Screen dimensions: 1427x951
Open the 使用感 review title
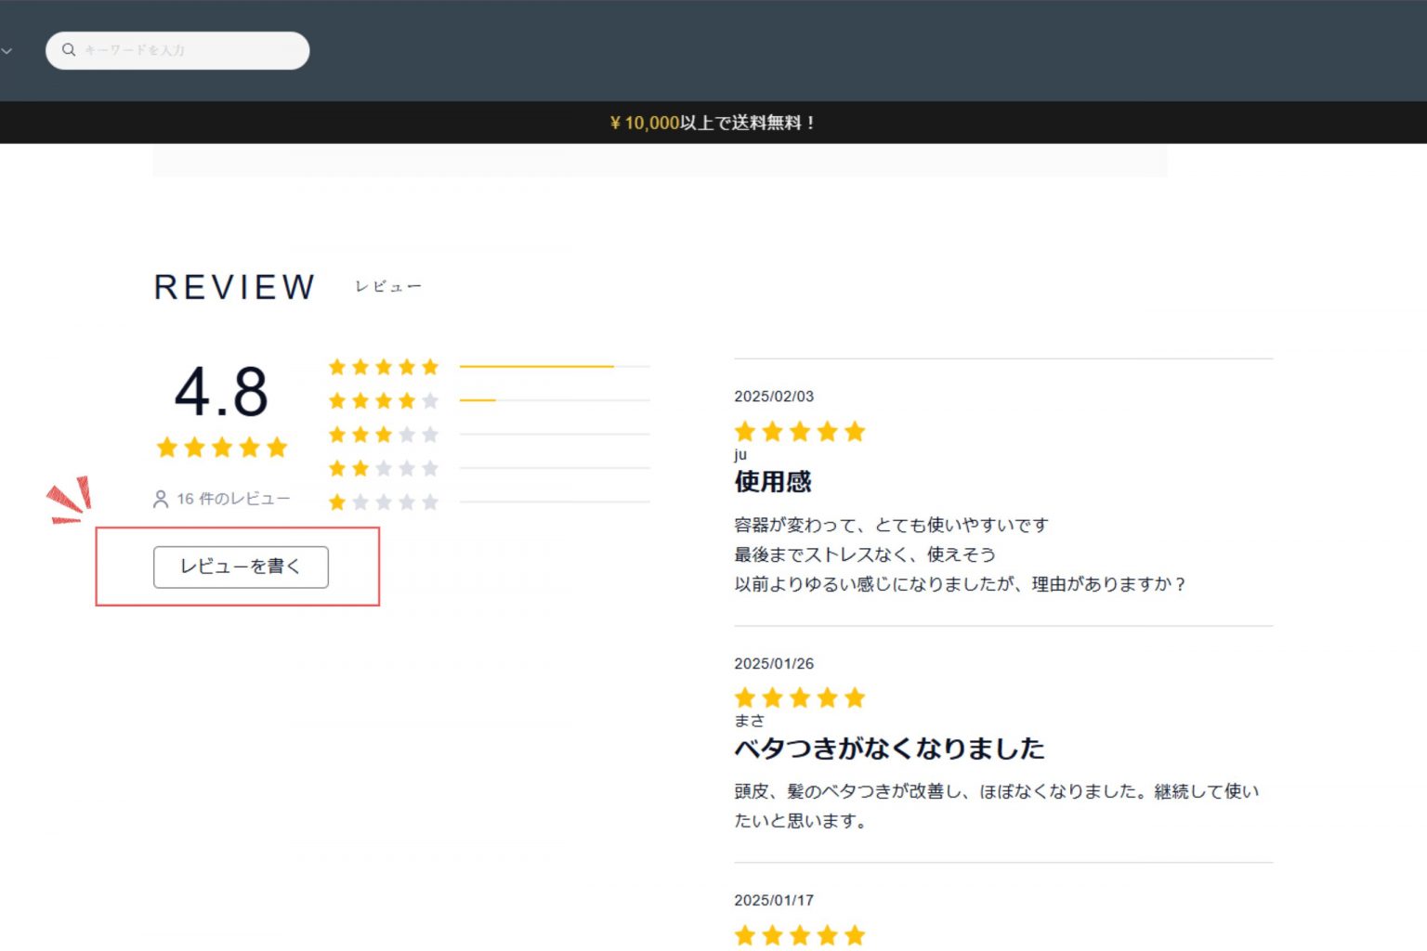pos(772,482)
